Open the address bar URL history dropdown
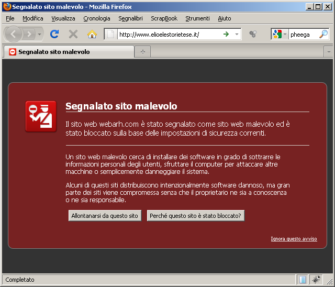Viewport: 335px width, 287px height. point(237,34)
